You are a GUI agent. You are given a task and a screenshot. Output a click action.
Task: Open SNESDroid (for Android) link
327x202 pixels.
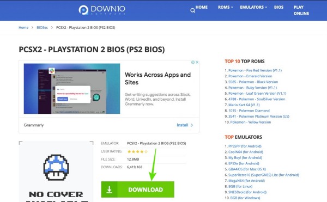(x=247, y=192)
